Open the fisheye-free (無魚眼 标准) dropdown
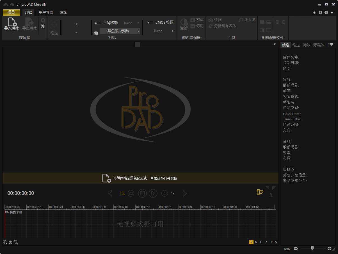The height and width of the screenshot is (254, 338). tap(120, 31)
